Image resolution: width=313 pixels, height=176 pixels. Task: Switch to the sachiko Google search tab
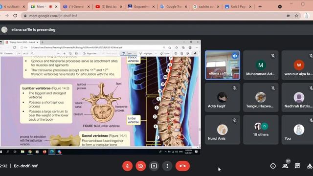(206, 6)
